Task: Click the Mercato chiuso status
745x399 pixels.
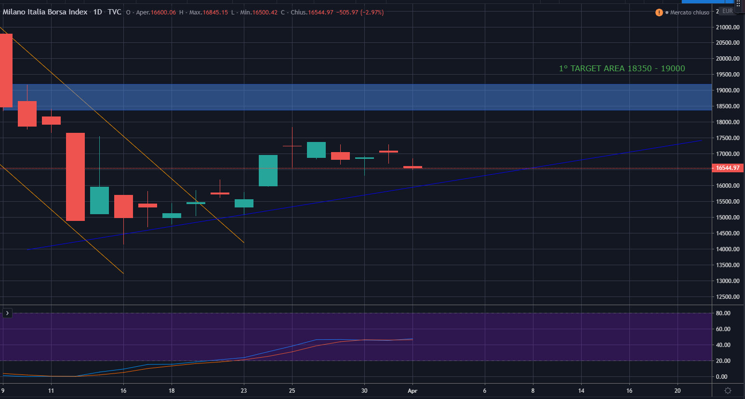Action: [690, 13]
